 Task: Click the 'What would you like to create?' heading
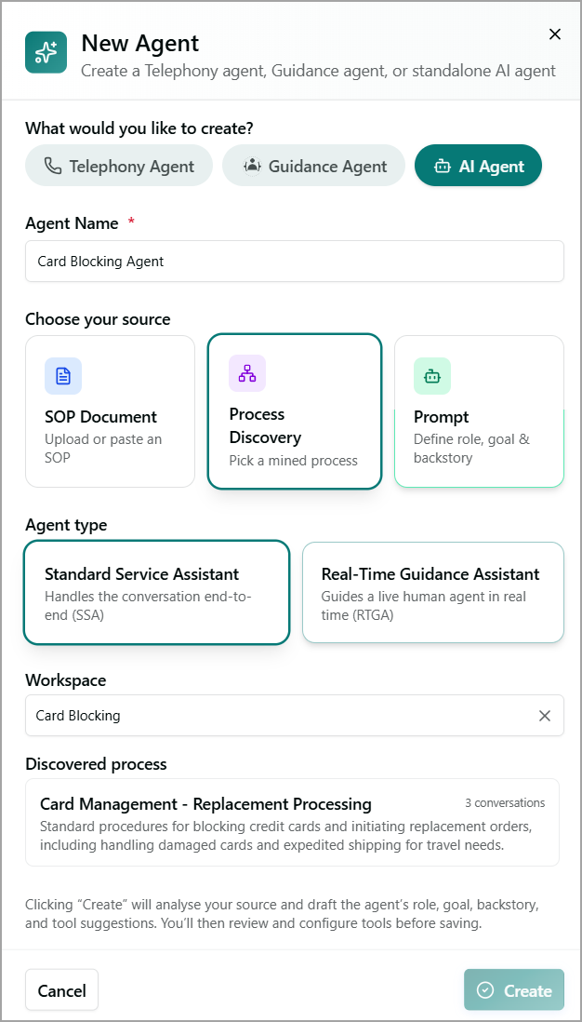(x=139, y=128)
